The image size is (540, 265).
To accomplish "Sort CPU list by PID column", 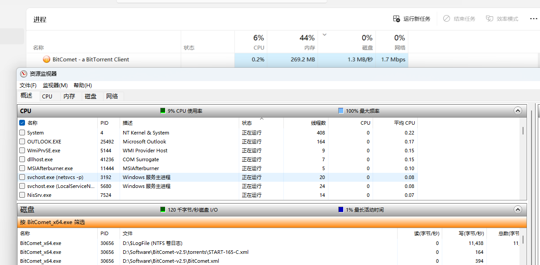I will pyautogui.click(x=109, y=122).
